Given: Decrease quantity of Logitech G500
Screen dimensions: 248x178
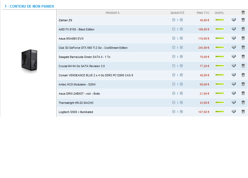Looking at the screenshot, I should [x=174, y=112].
